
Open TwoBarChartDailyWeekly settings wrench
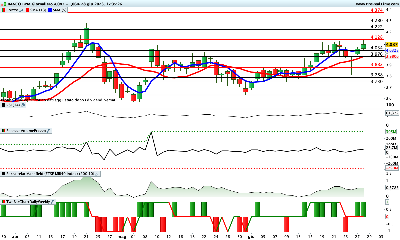click(x=53, y=202)
